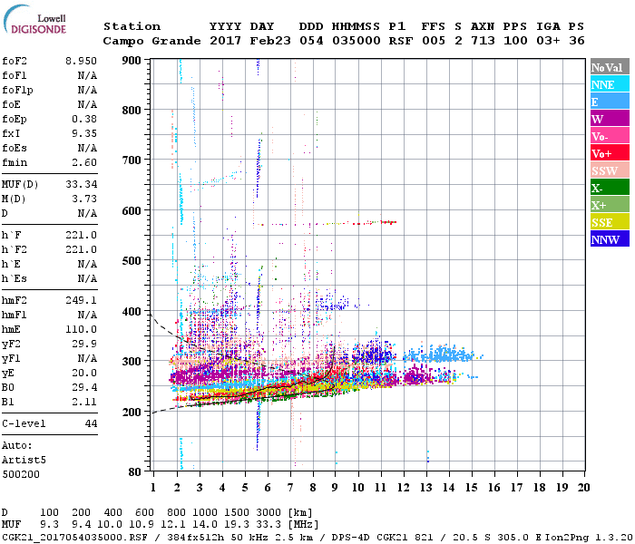Image resolution: width=635 pixels, height=544 pixels.
Task: Click the year 2017 in header
Action: [x=226, y=41]
